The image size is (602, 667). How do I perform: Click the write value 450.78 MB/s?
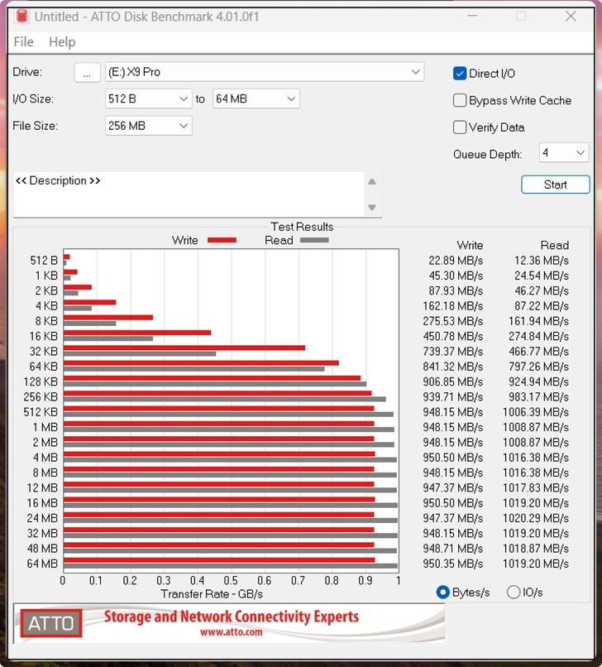click(453, 337)
